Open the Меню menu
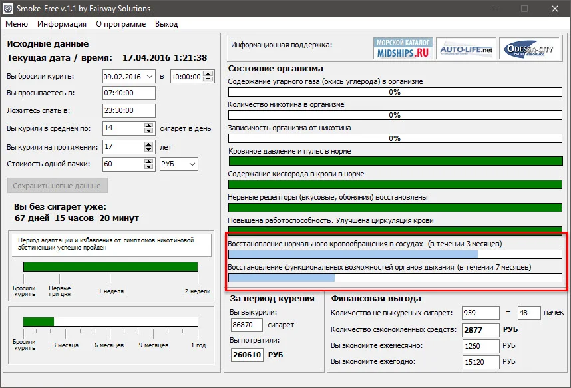 (x=17, y=24)
